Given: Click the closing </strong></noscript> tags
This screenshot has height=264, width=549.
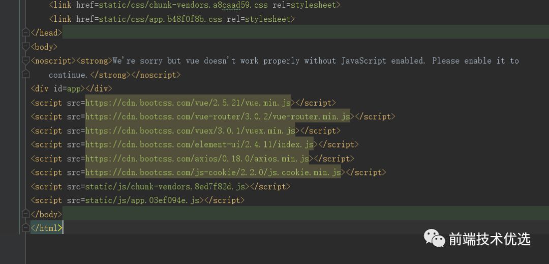Looking at the screenshot, I should pyautogui.click(x=135, y=75).
